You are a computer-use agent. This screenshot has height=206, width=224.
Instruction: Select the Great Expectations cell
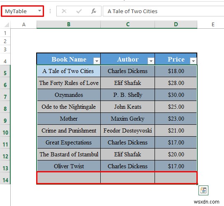[x=69, y=142]
